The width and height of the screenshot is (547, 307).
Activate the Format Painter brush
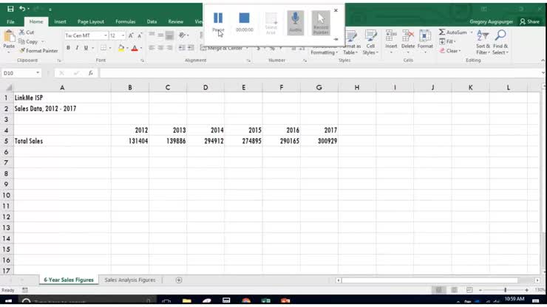38,50
